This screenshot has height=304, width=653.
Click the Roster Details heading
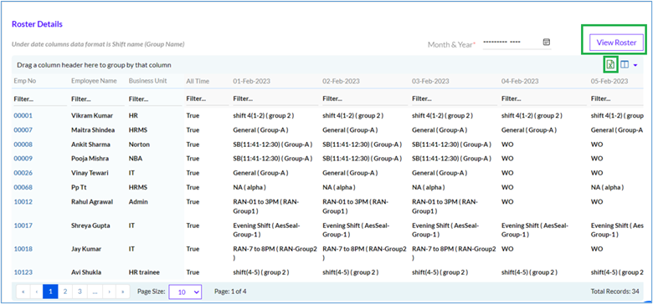point(37,24)
